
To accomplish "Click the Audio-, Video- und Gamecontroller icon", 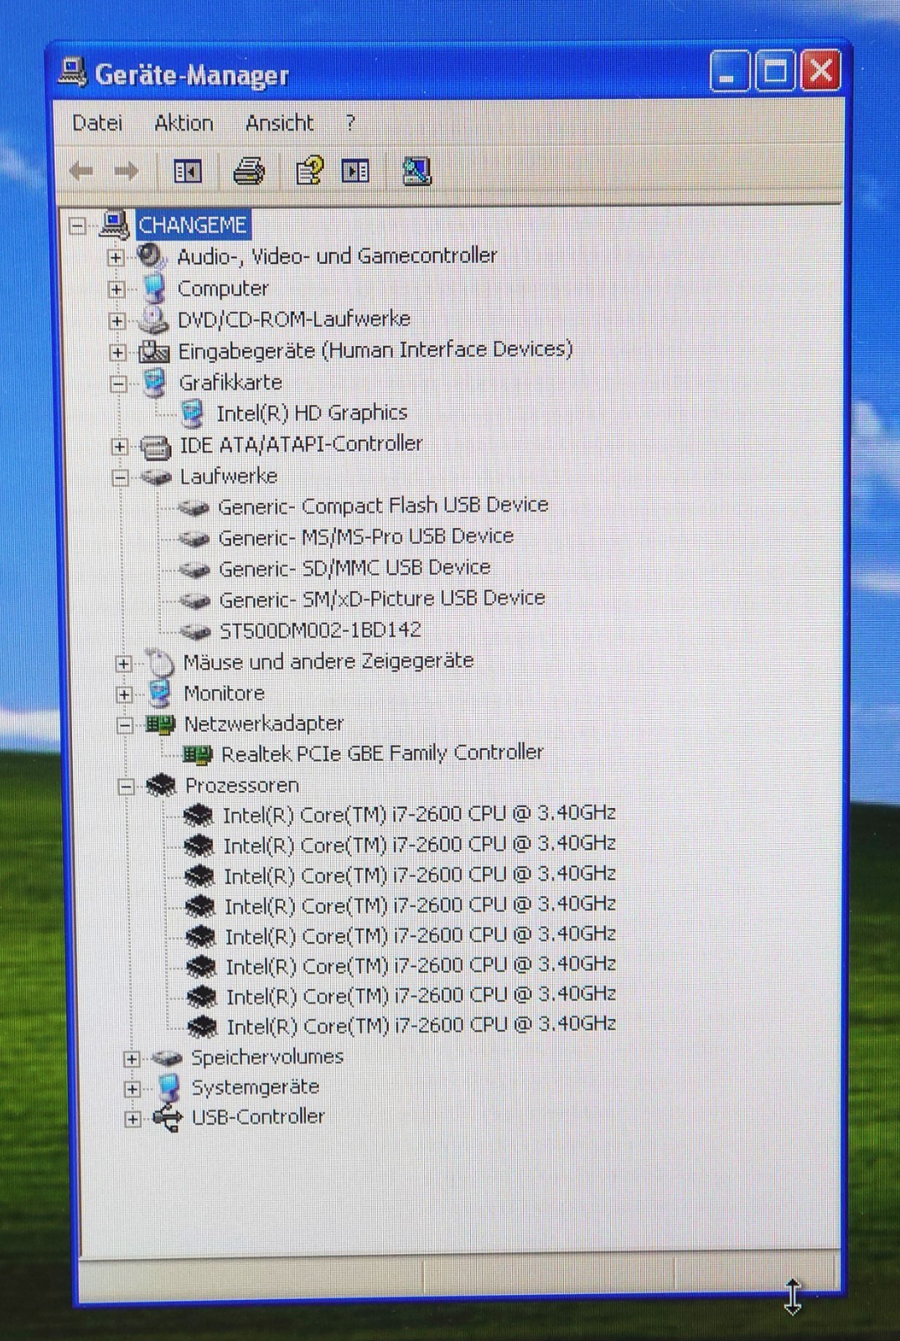I will coord(152,256).
